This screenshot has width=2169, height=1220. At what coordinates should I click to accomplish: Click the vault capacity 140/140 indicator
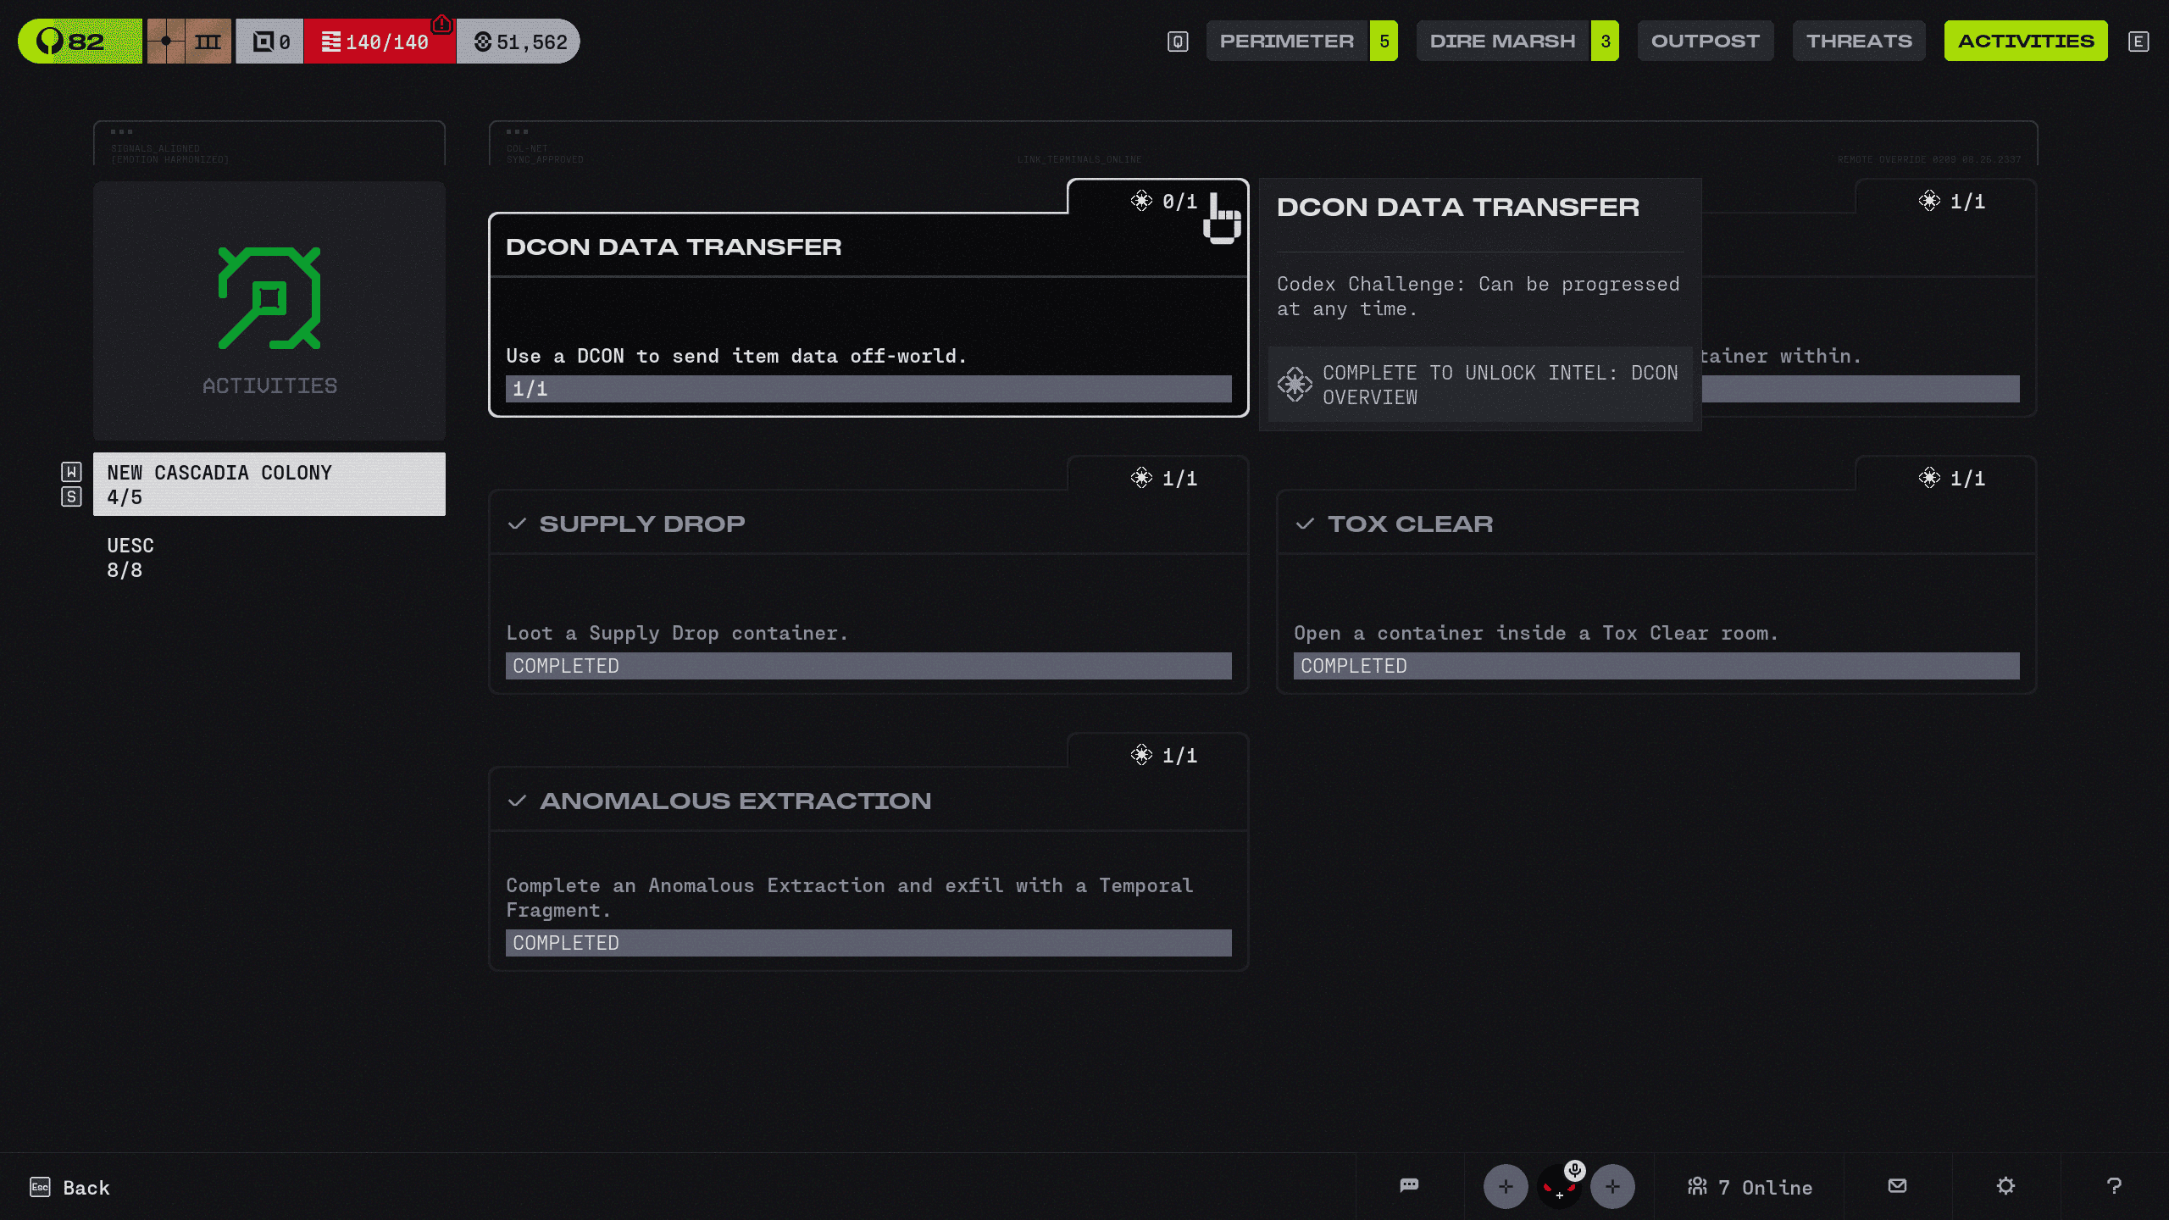tap(379, 42)
